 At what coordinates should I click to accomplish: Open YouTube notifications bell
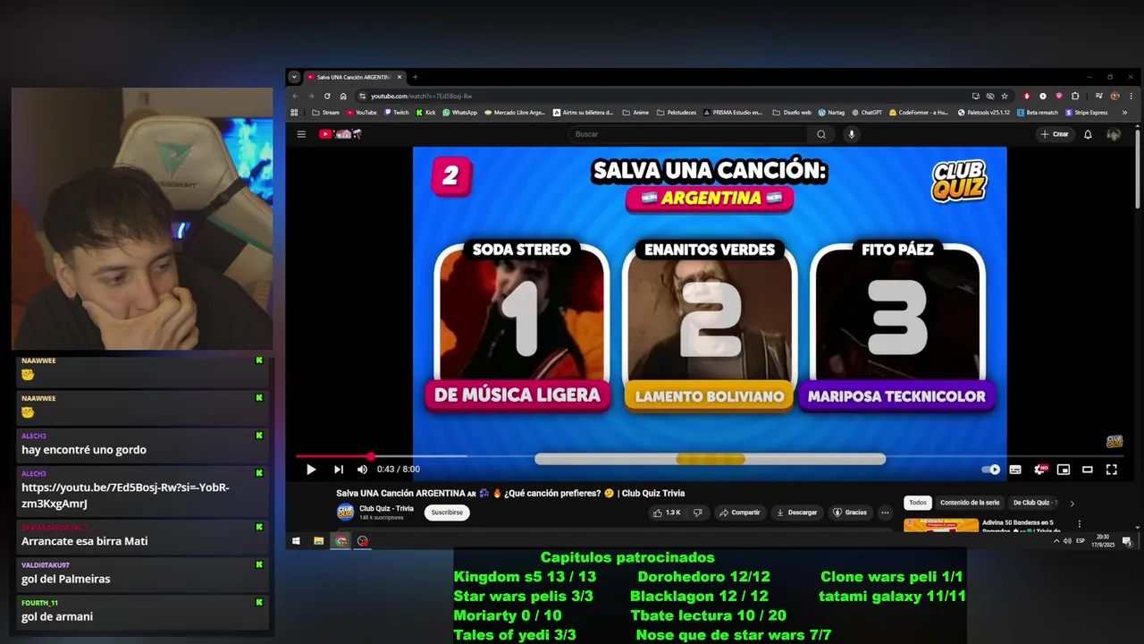(x=1088, y=134)
